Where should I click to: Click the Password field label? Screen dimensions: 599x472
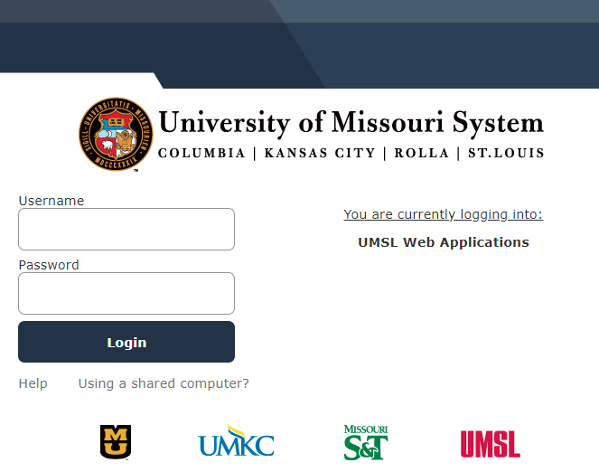[49, 265]
